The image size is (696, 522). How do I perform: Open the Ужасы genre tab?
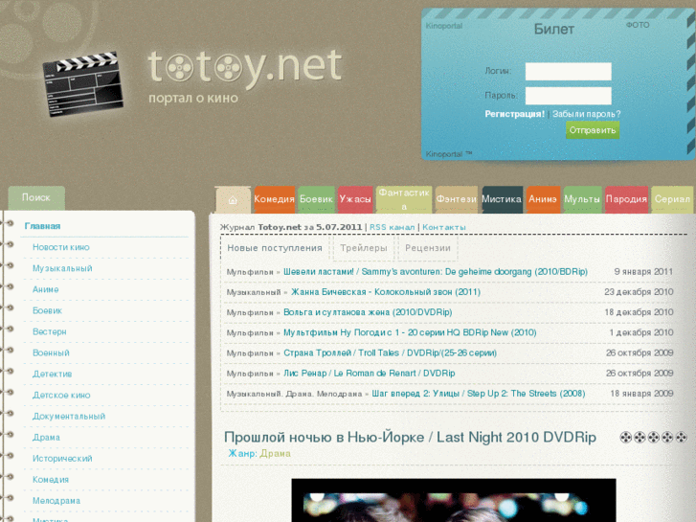click(355, 199)
